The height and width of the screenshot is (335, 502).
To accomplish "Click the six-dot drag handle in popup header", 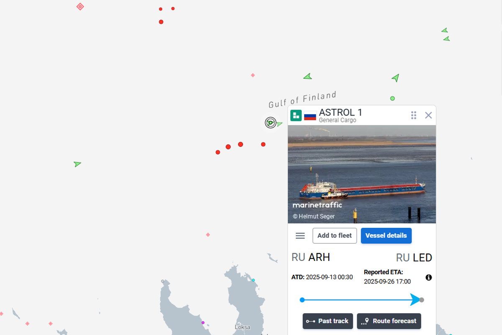I will pos(414,115).
